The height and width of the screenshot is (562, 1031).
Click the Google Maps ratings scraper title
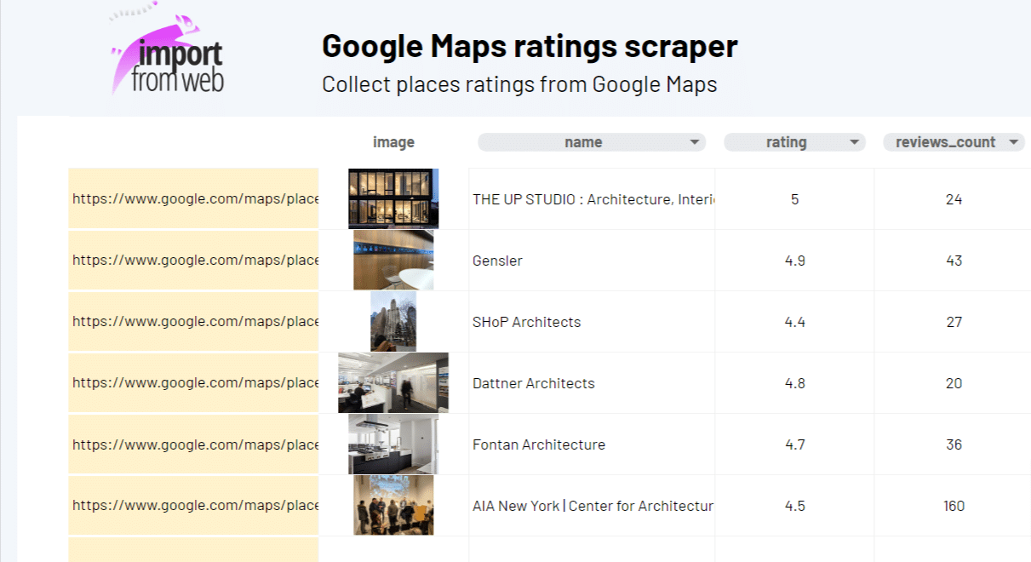click(529, 46)
